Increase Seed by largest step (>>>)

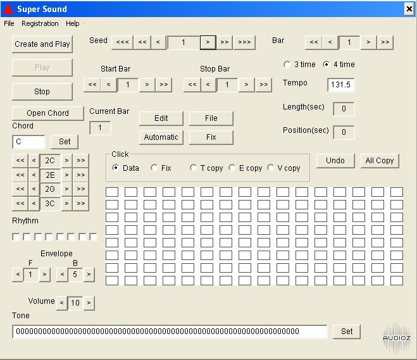click(x=244, y=42)
